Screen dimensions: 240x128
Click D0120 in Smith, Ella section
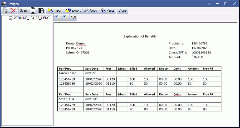pyautogui.click(x=110, y=105)
